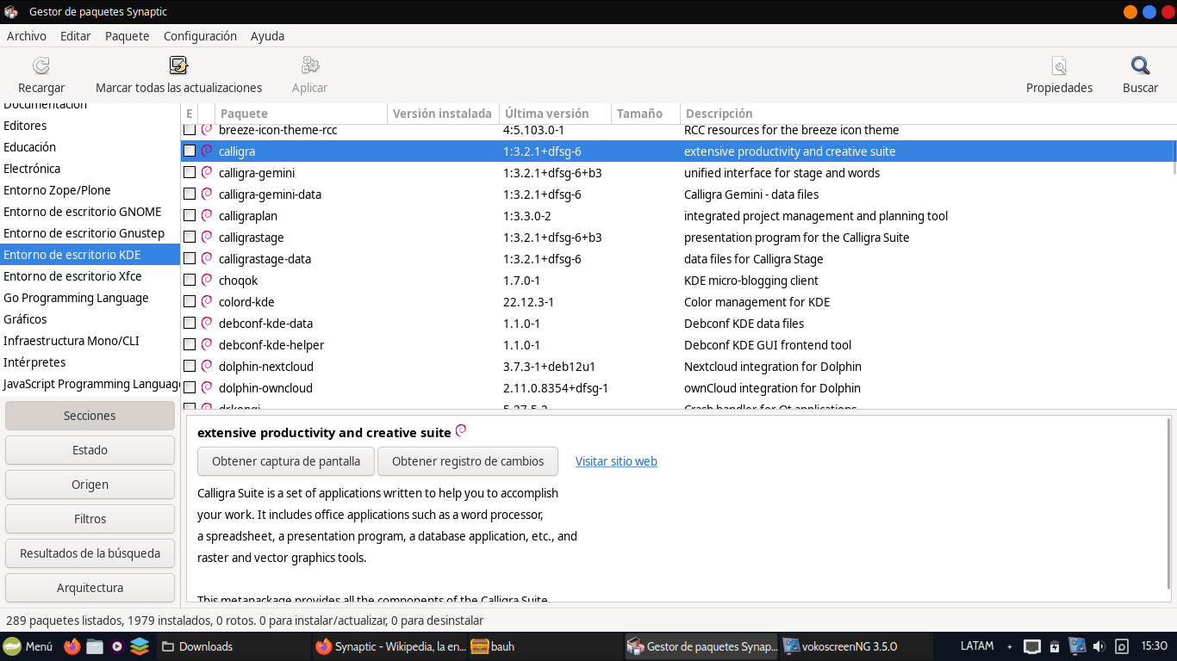
Task: Sort by the Tamaño column header
Action: [x=645, y=114]
